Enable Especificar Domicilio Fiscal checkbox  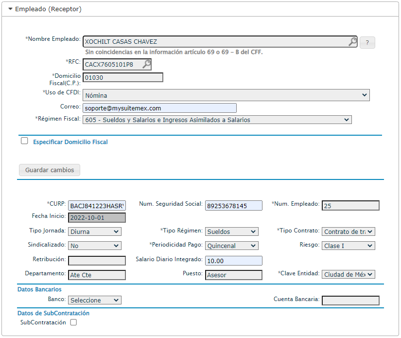(24, 141)
